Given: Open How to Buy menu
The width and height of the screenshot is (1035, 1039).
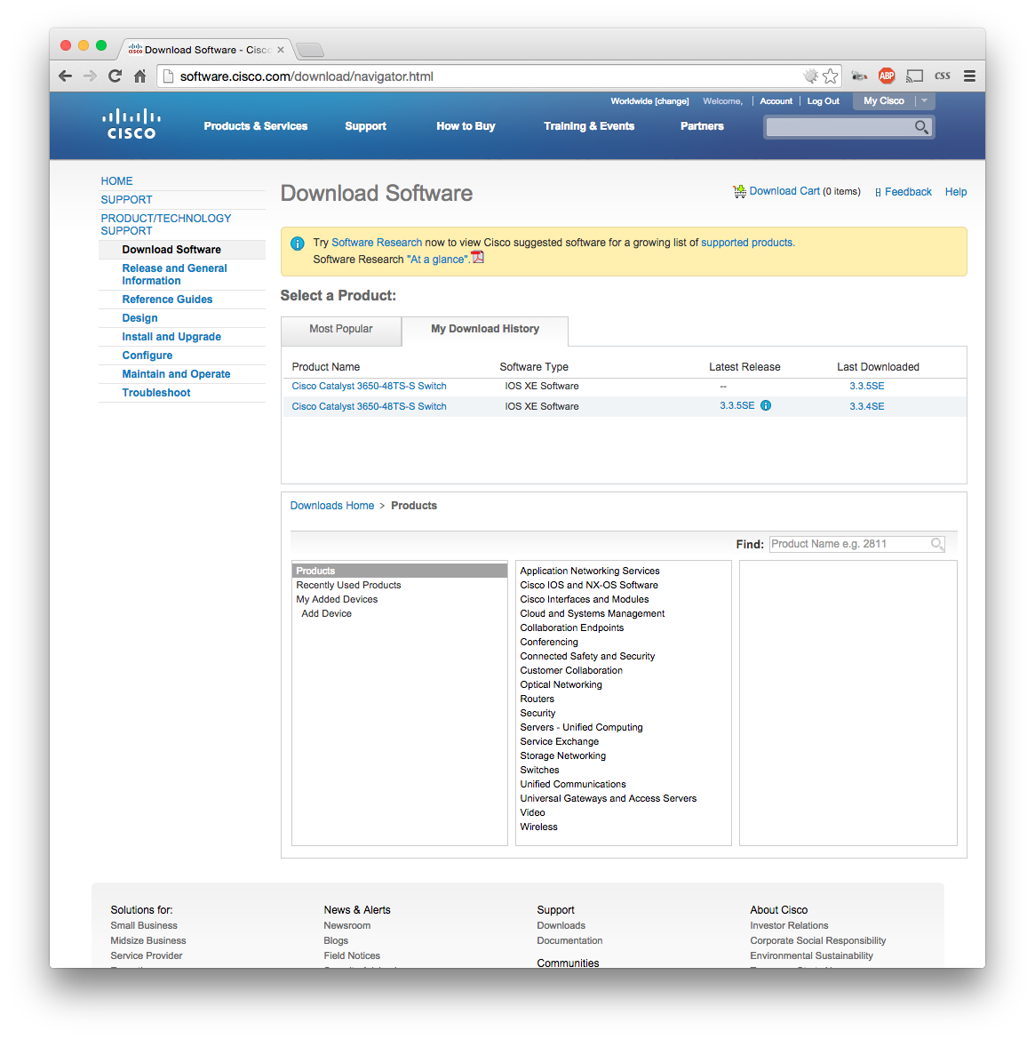Looking at the screenshot, I should (466, 126).
